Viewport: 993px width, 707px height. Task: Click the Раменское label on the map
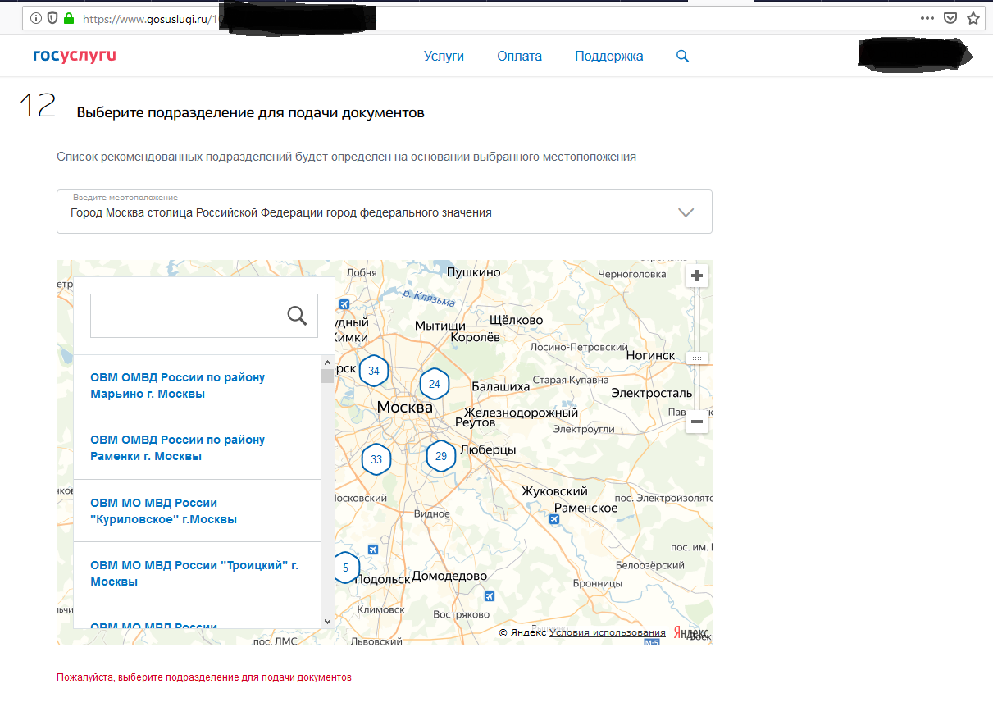tap(585, 508)
